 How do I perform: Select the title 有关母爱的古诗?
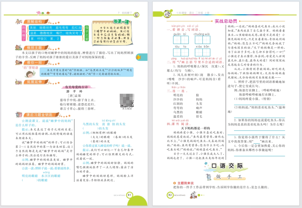pos(76,87)
